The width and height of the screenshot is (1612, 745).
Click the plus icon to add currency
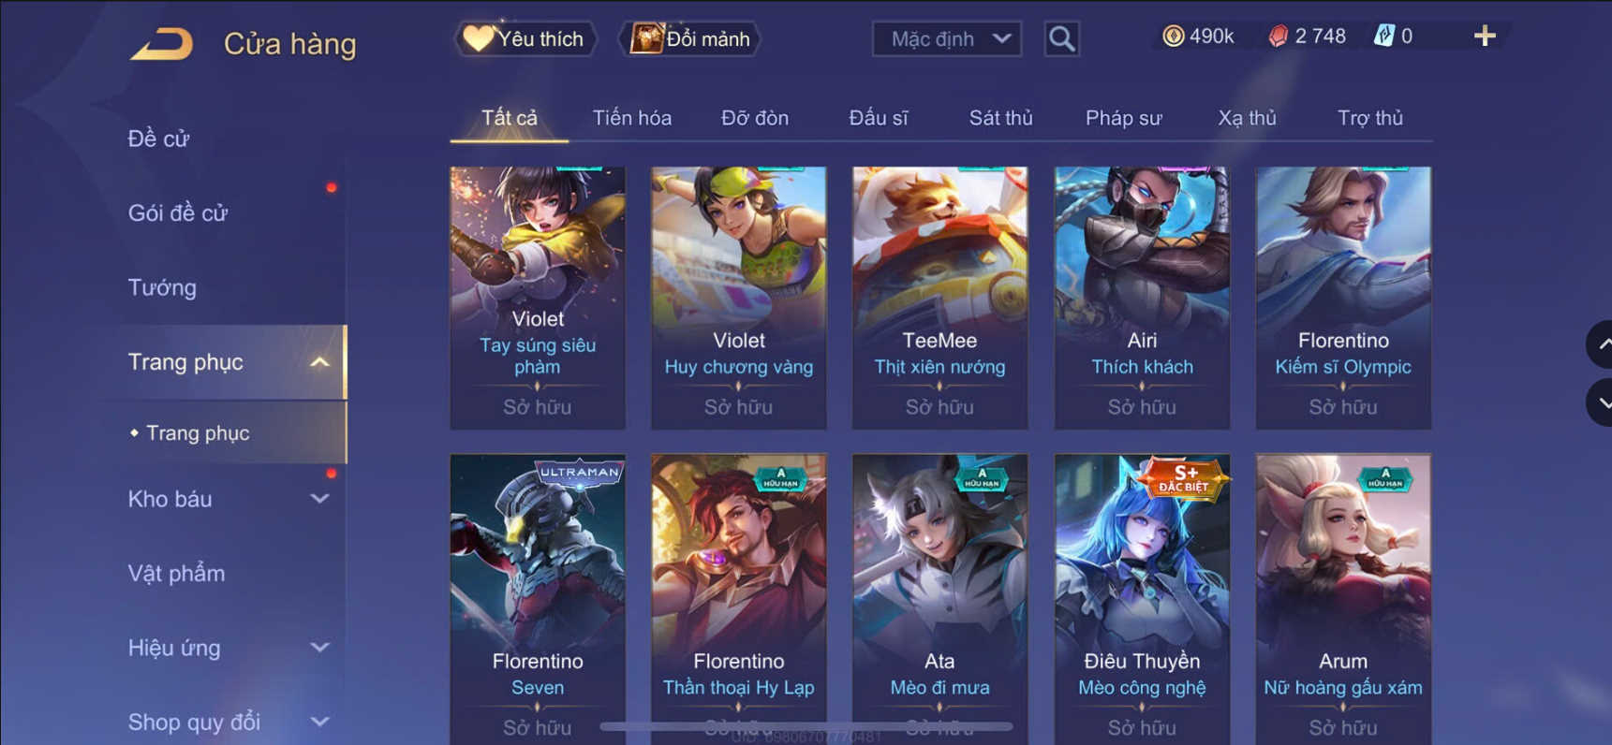tap(1485, 37)
